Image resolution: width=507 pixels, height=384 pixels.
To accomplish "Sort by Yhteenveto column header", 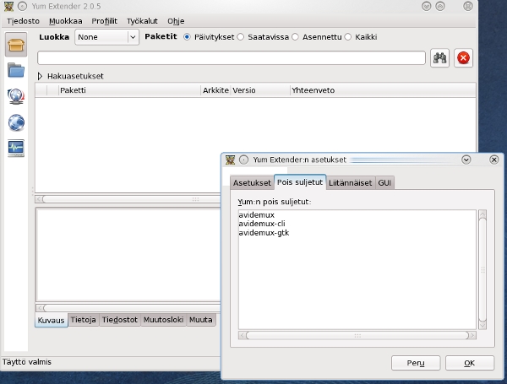I will (383, 90).
